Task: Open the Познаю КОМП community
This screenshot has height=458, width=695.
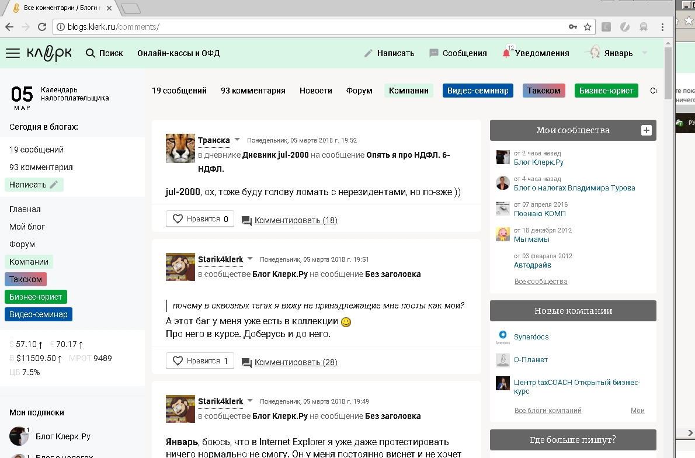Action: pyautogui.click(x=540, y=214)
